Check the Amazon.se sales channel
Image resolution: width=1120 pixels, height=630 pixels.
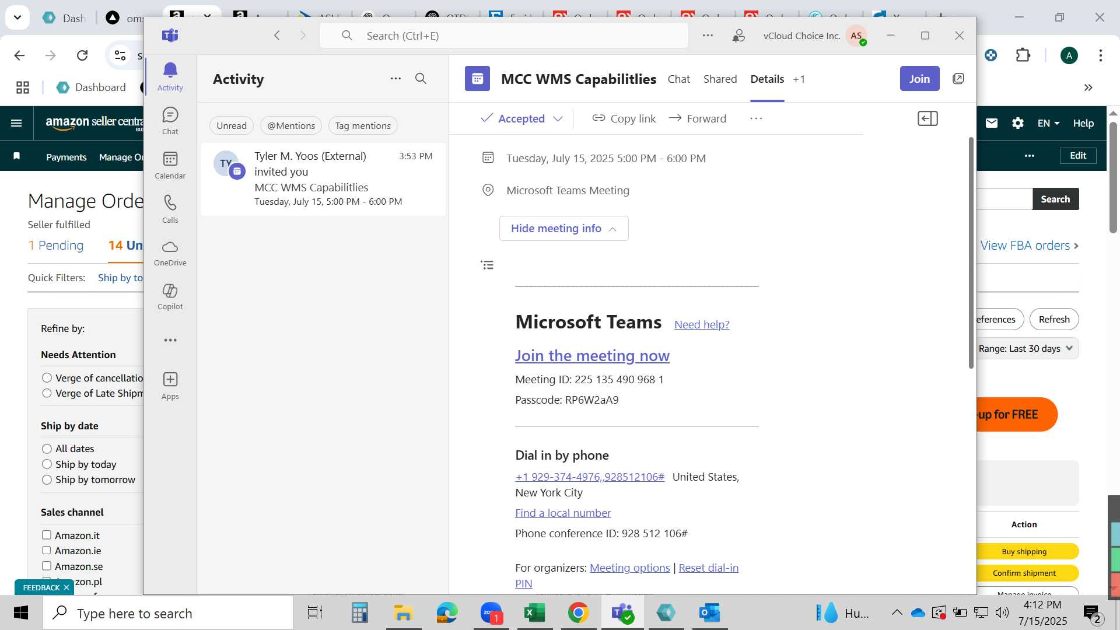pos(47,566)
